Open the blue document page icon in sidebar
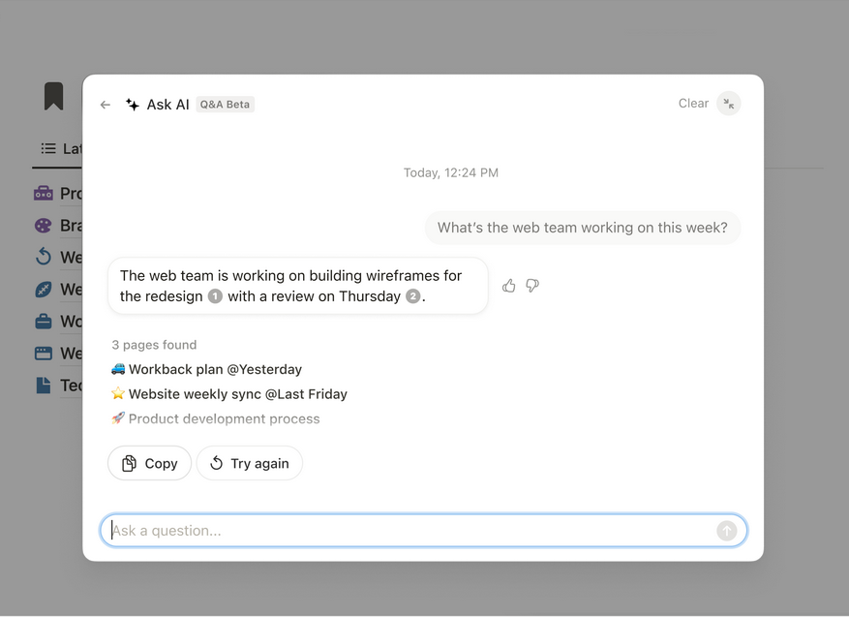849x617 pixels. tap(44, 386)
